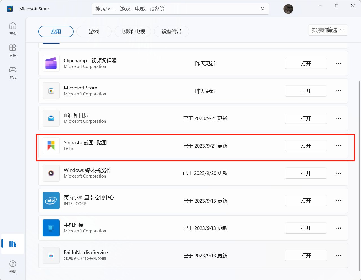This screenshot has width=361, height=280.
Task: Click the Clipchamp - 视频编辑器 title text
Action: coord(90,60)
